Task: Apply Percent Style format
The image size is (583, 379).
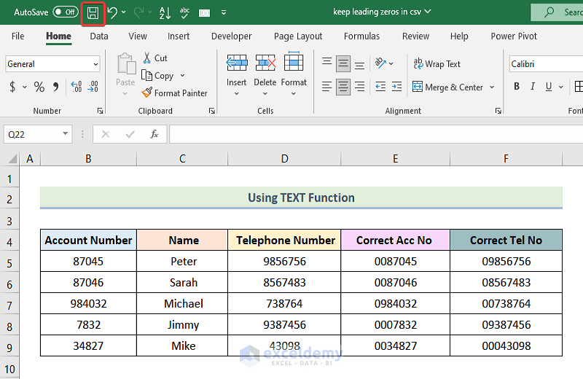Action: pyautogui.click(x=39, y=87)
